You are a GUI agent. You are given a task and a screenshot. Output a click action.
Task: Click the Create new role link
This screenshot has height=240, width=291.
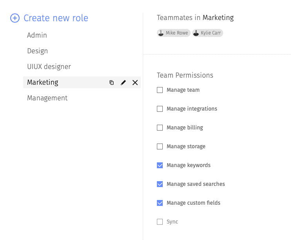tap(56, 18)
